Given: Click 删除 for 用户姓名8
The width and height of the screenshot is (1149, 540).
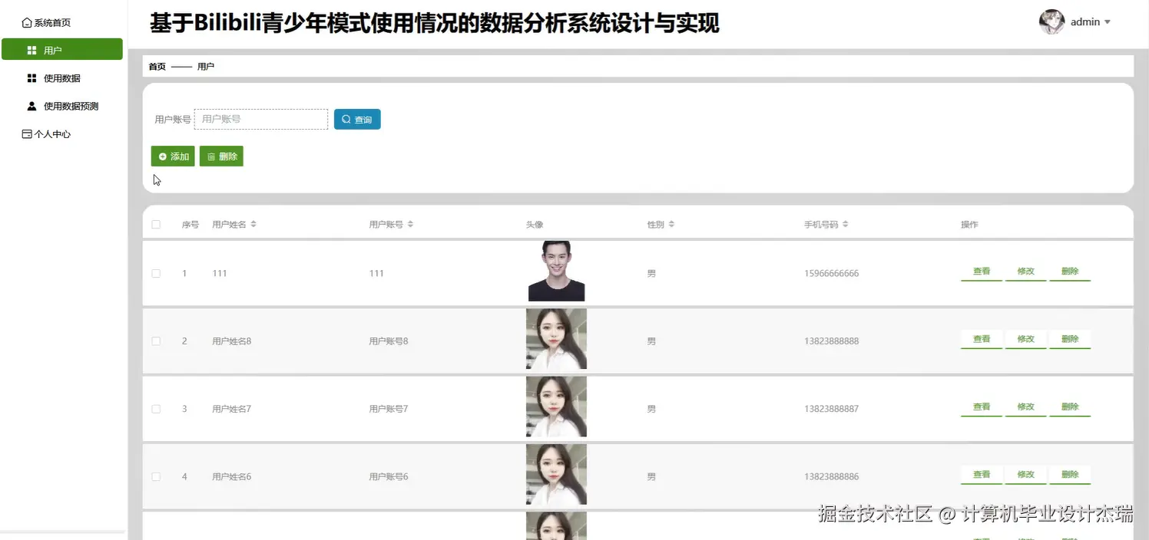Looking at the screenshot, I should coord(1070,339).
